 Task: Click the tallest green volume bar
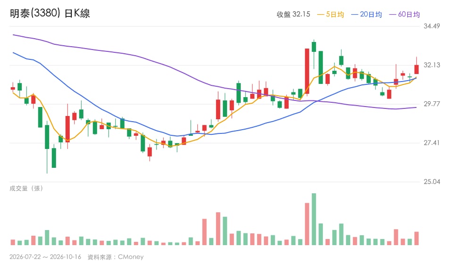click(x=314, y=219)
